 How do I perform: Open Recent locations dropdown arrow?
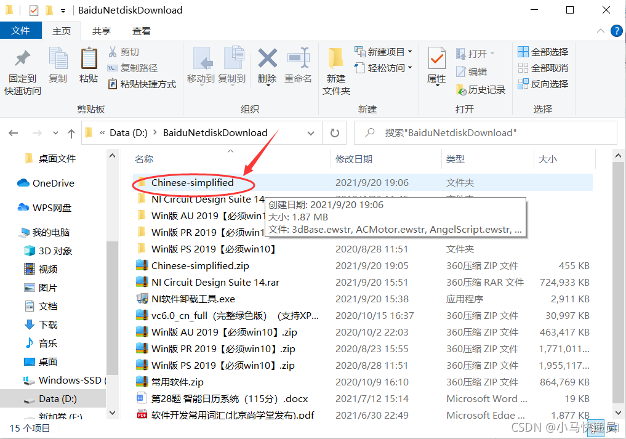[55, 133]
